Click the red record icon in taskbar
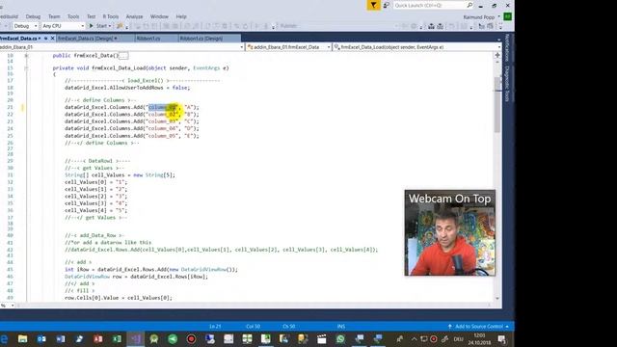Image resolution: width=617 pixels, height=347 pixels. coord(191,338)
